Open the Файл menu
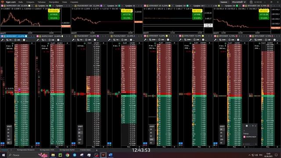This screenshot has height=158, width=281. [21, 2]
